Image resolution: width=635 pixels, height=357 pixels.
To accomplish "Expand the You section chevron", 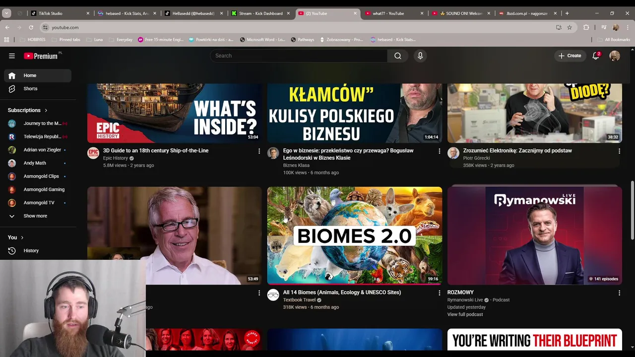I will (x=22, y=238).
